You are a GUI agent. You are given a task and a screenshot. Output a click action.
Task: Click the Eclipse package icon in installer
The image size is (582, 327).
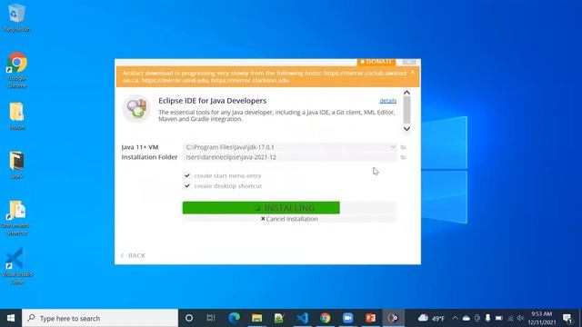tap(136, 108)
